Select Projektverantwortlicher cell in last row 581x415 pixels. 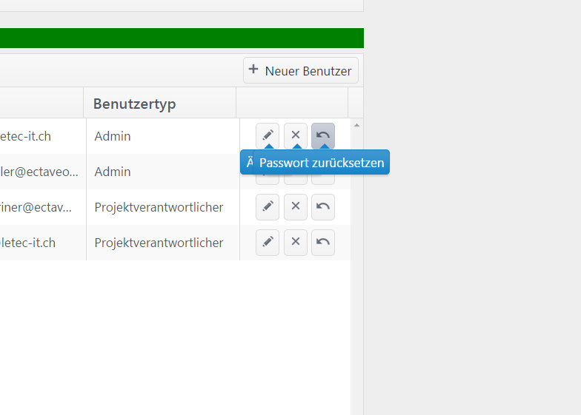coord(159,243)
